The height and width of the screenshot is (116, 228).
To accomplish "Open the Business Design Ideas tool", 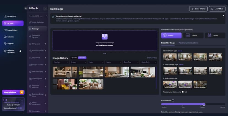I will click(x=37, y=95).
